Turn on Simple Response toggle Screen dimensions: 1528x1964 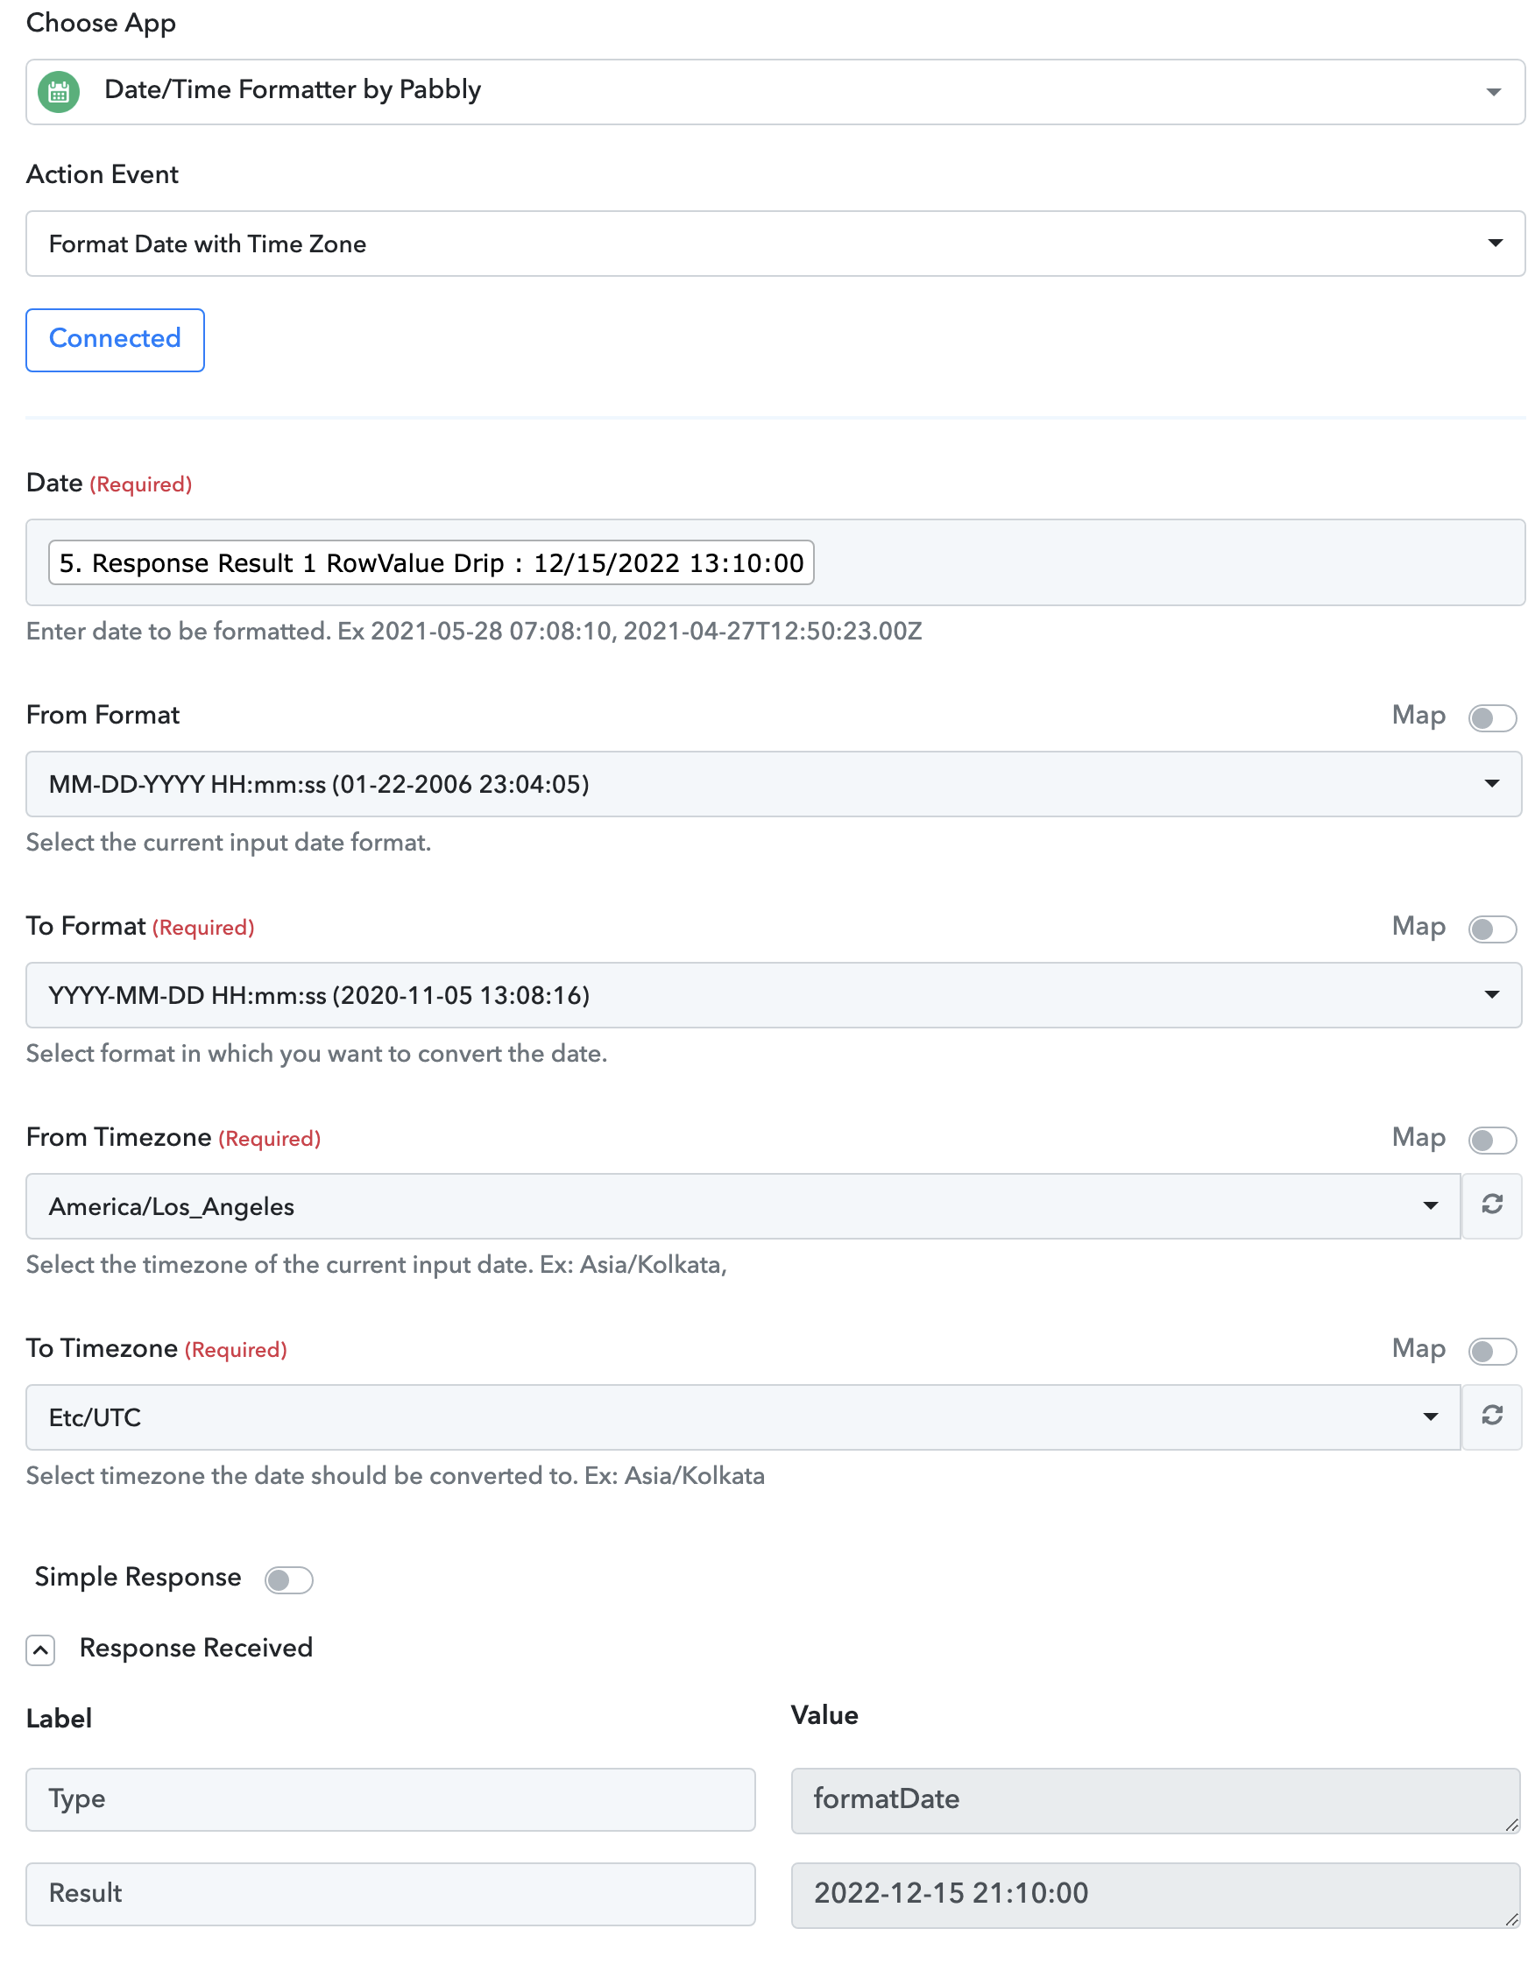(x=289, y=1581)
